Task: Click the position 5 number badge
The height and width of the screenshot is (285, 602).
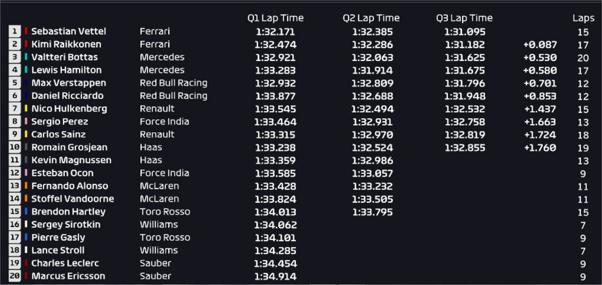Action: (x=15, y=83)
